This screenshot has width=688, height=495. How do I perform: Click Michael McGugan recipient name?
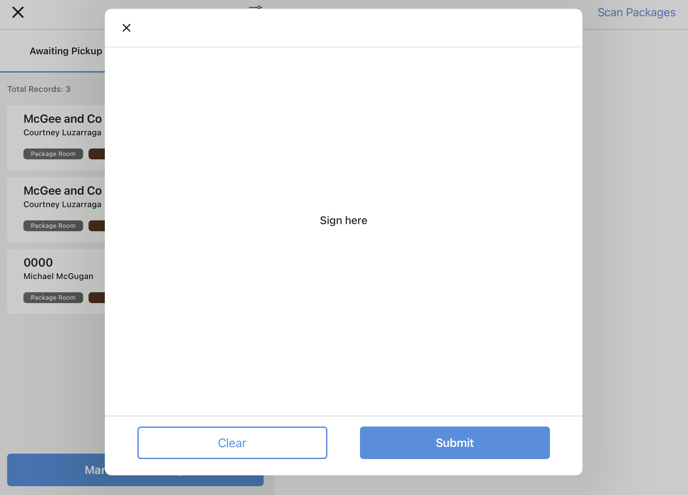[58, 276]
